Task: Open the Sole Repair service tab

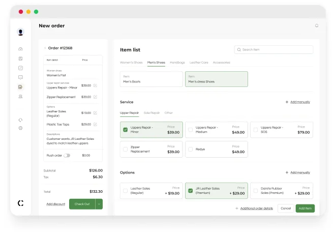Action: pos(151,113)
